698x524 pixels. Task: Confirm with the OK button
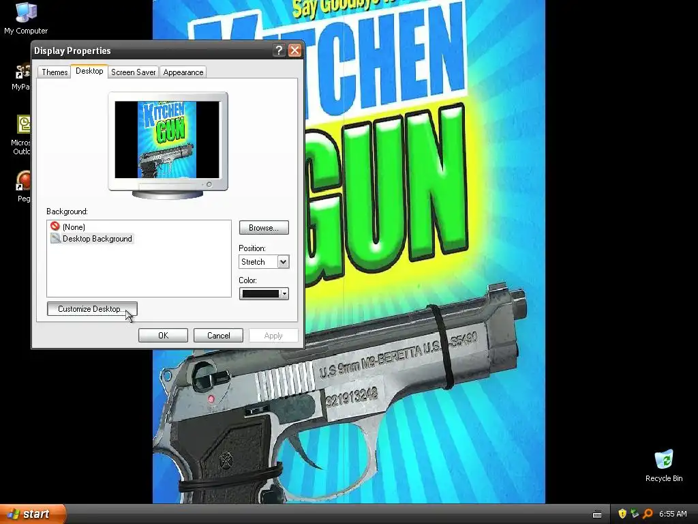coord(163,336)
